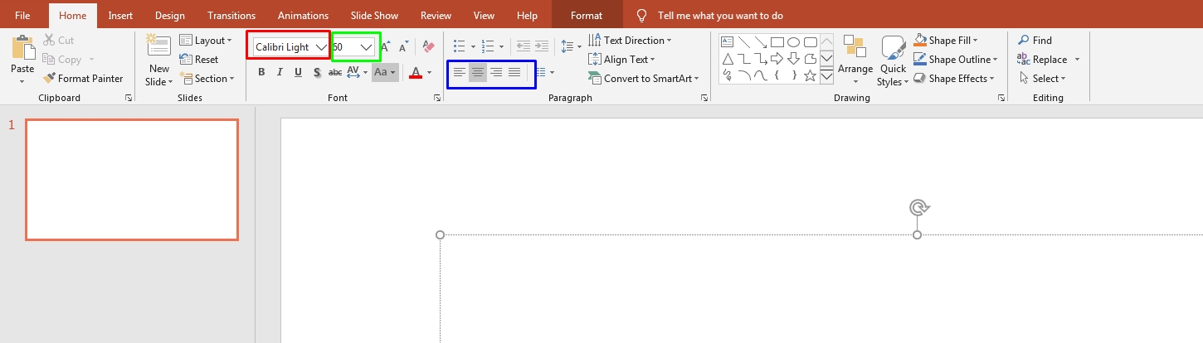
Task: Open the Clipboard pane launcher
Action: click(x=129, y=98)
